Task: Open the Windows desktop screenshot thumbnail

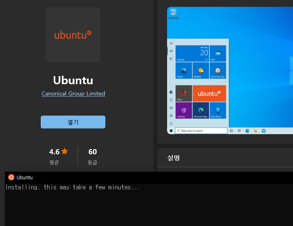Action: (x=230, y=70)
